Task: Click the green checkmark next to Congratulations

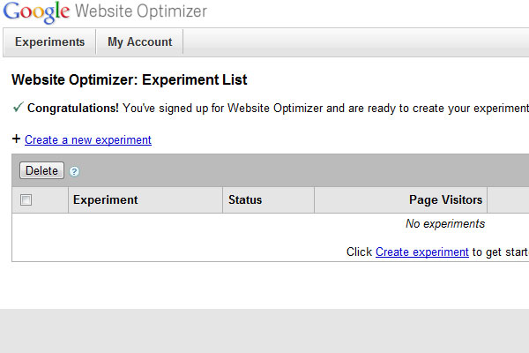Action: pyautogui.click(x=18, y=108)
